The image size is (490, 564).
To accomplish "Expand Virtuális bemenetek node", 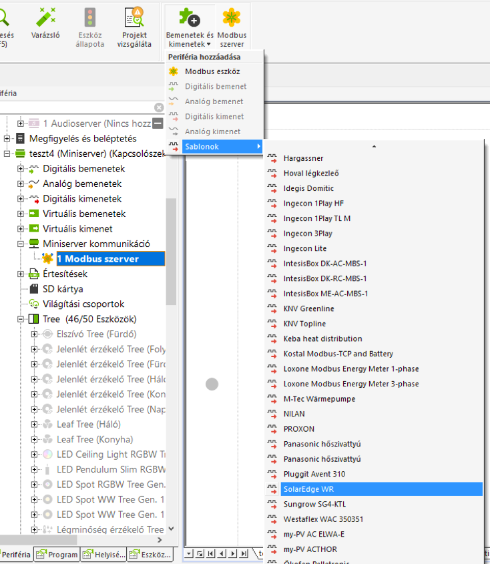I will 21,214.
